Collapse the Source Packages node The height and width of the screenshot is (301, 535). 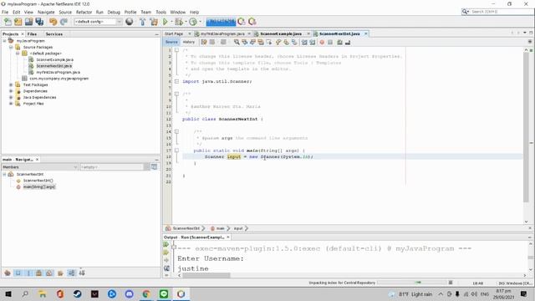tap(11, 47)
